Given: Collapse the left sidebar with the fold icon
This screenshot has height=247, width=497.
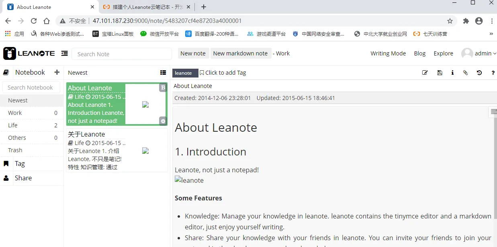Looking at the screenshot, I should pyautogui.click(x=64, y=53).
